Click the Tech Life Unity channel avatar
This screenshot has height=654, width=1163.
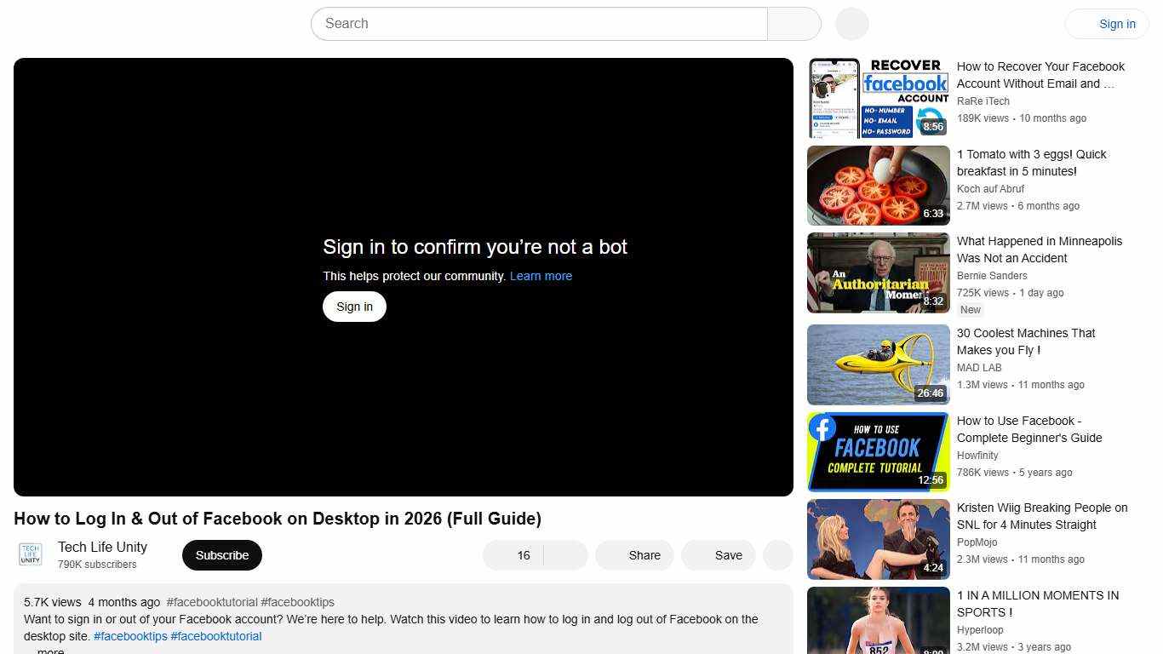[x=29, y=554]
